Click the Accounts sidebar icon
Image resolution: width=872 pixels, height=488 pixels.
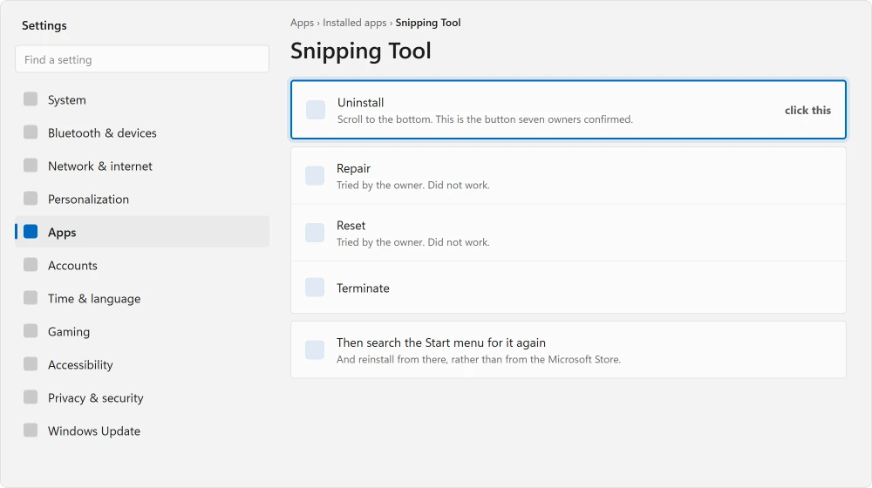coord(31,265)
